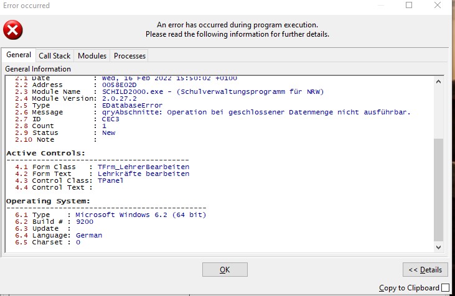Click the module version 2.0.27.2
Screen dimensions: 455x296
point(120,99)
